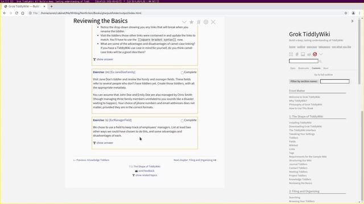Click the circular target icon in the tiddler toolbar
Image resolution: width=364 pixels, height=204 pixels.
click(206, 22)
